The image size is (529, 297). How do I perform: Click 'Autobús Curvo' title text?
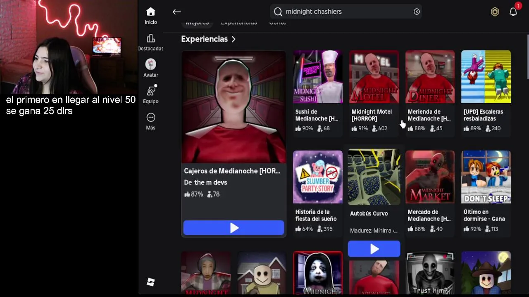point(369,214)
